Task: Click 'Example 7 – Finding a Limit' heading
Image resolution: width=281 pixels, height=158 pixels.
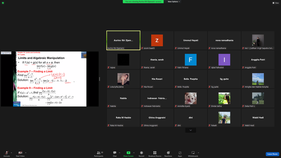Action: pos(35,71)
